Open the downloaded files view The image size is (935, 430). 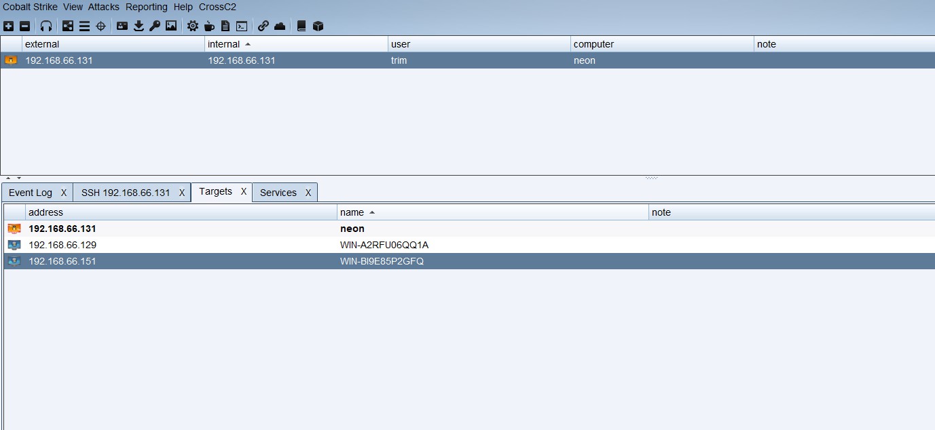pyautogui.click(x=139, y=26)
